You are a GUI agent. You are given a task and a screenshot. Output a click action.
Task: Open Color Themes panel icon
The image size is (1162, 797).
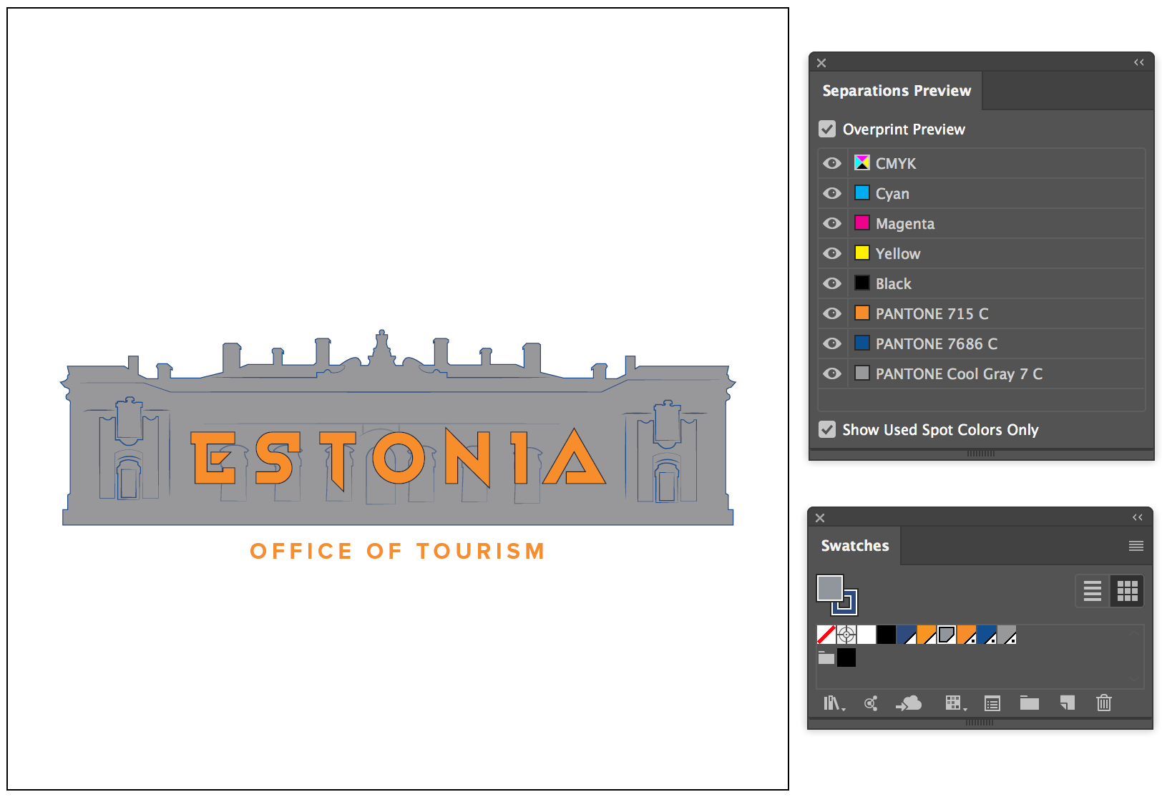871,703
